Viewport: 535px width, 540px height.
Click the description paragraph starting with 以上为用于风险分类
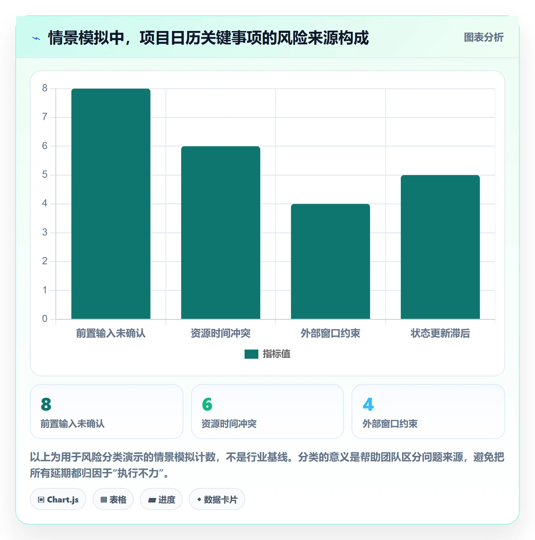coord(267,465)
